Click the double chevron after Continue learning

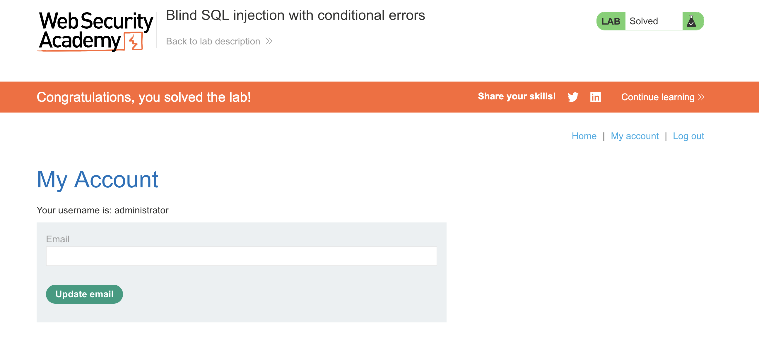(701, 97)
